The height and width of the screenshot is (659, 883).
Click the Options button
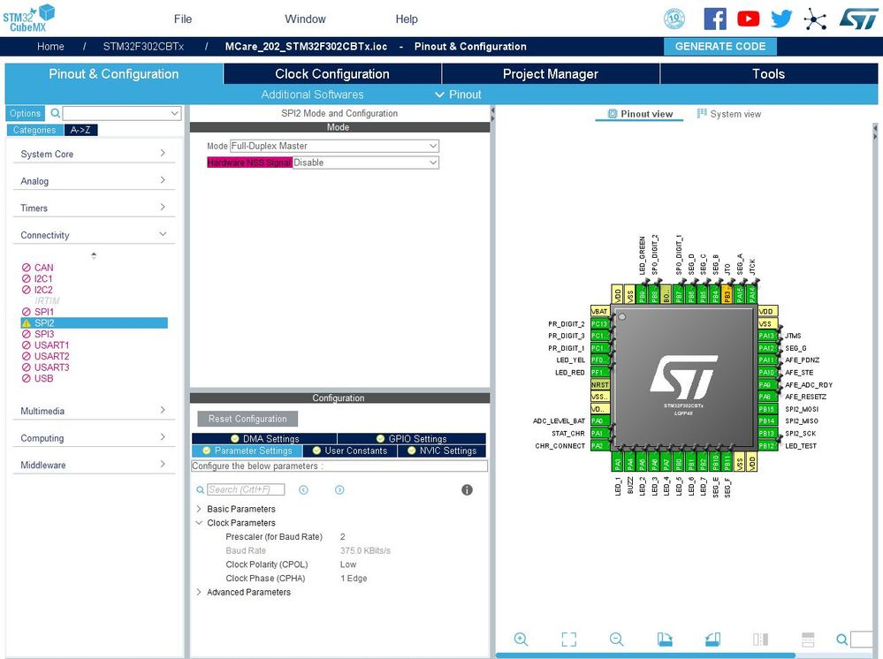[x=25, y=113]
